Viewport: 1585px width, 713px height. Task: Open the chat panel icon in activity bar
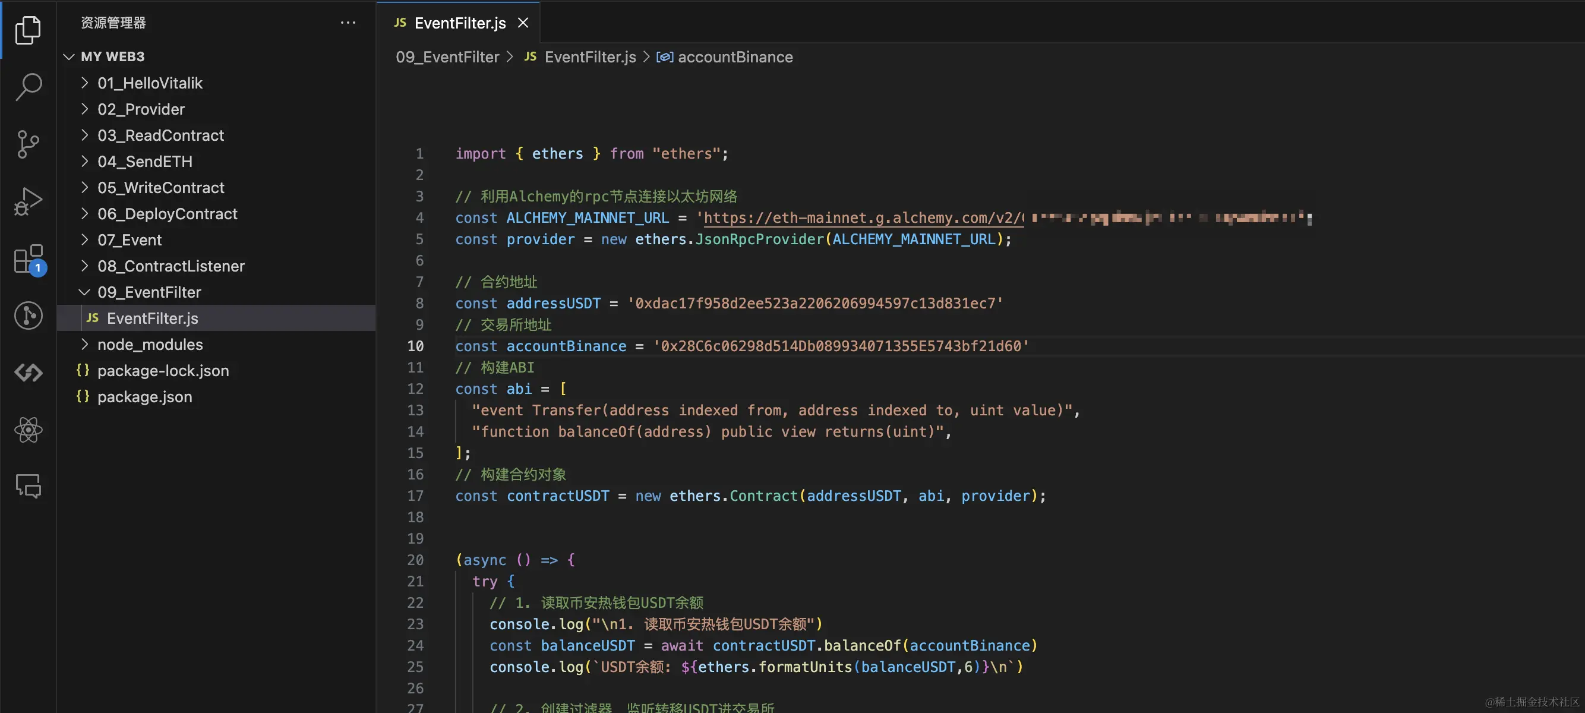pyautogui.click(x=28, y=486)
